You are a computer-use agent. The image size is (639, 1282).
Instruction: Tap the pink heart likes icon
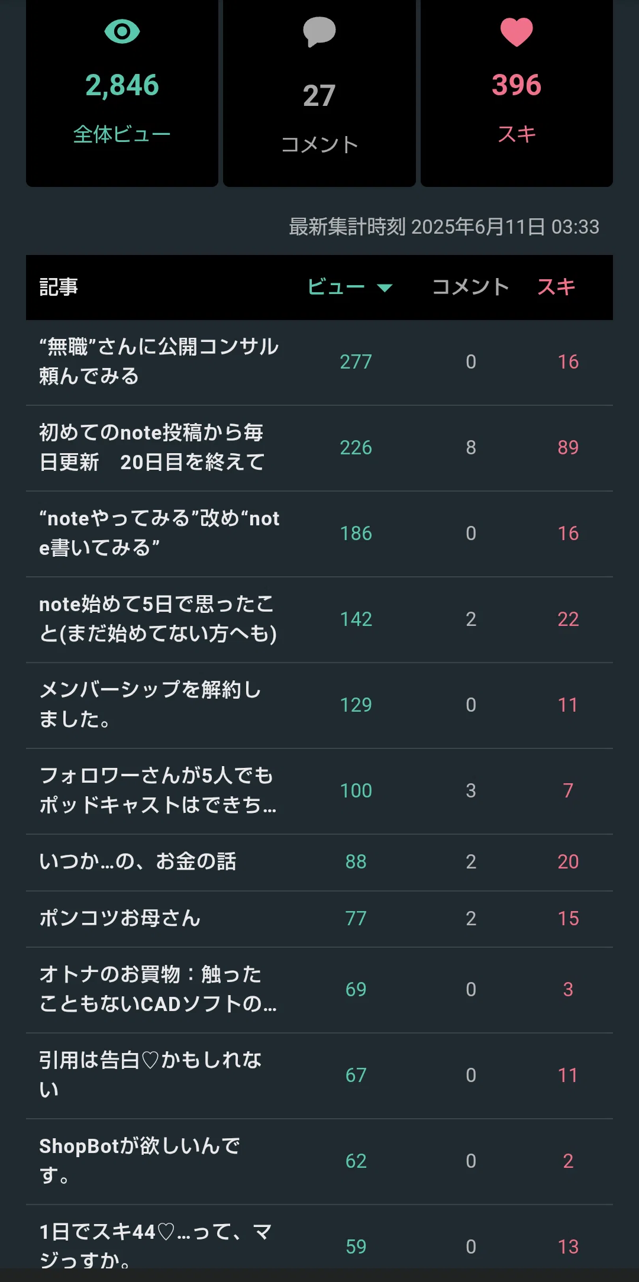tap(517, 32)
